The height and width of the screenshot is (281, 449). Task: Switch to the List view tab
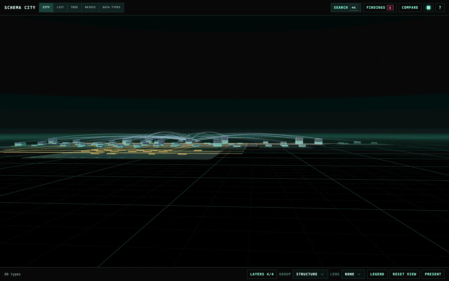click(x=60, y=8)
